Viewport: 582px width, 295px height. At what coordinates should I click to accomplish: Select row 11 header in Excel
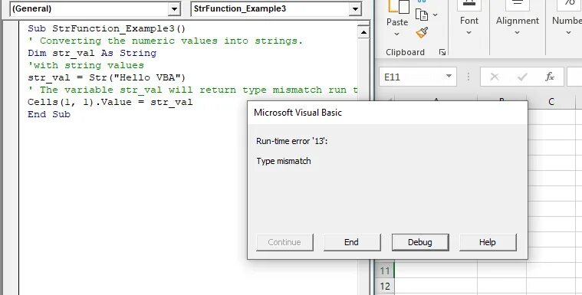click(384, 271)
